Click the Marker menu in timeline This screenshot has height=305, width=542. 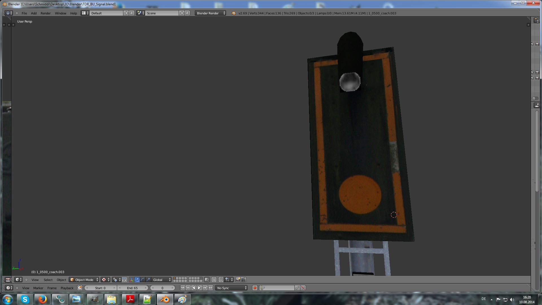pos(38,288)
